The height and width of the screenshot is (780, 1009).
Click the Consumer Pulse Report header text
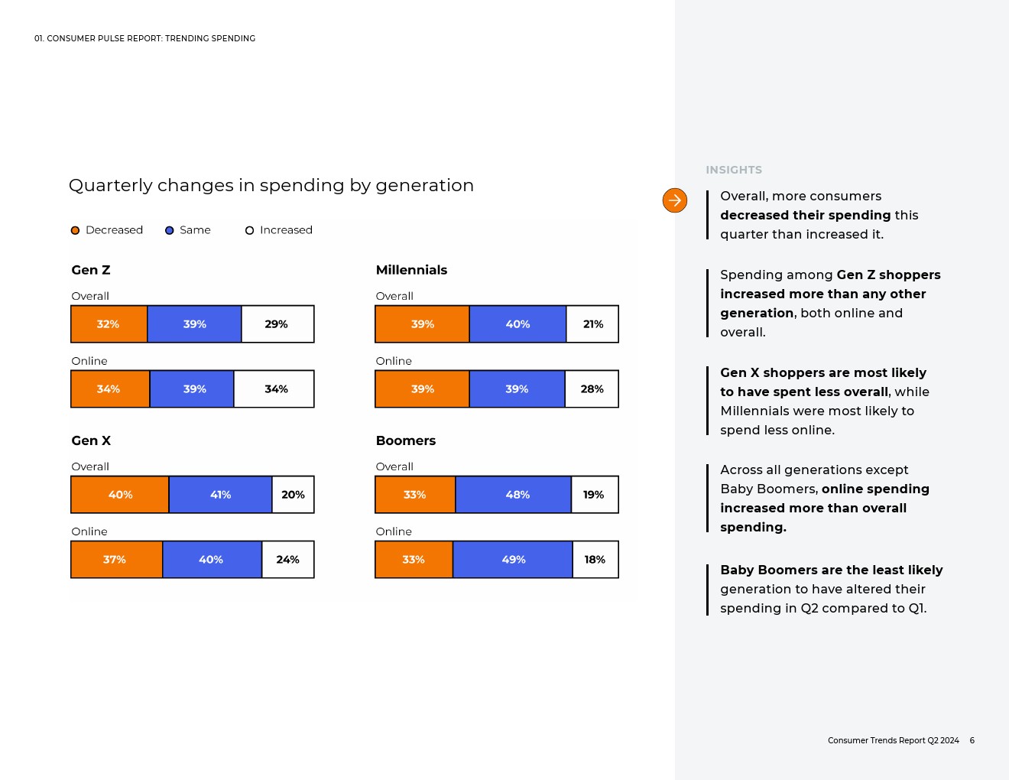[x=145, y=38]
